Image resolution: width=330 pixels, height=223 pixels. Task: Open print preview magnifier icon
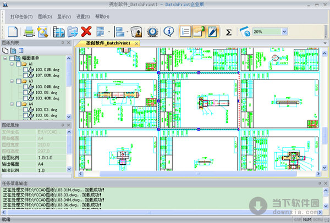43,32
